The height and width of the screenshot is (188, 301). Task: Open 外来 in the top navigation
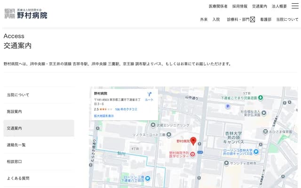[x=204, y=19]
